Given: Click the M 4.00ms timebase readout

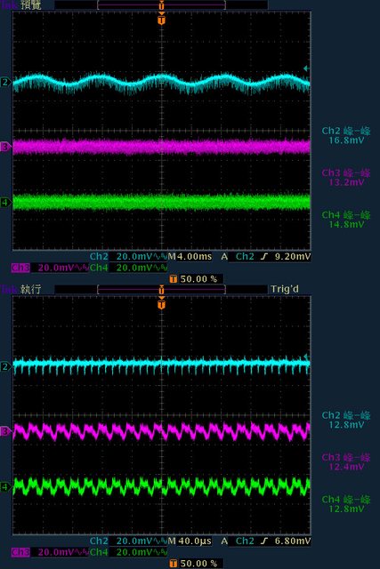Looking at the screenshot, I should 190,257.
